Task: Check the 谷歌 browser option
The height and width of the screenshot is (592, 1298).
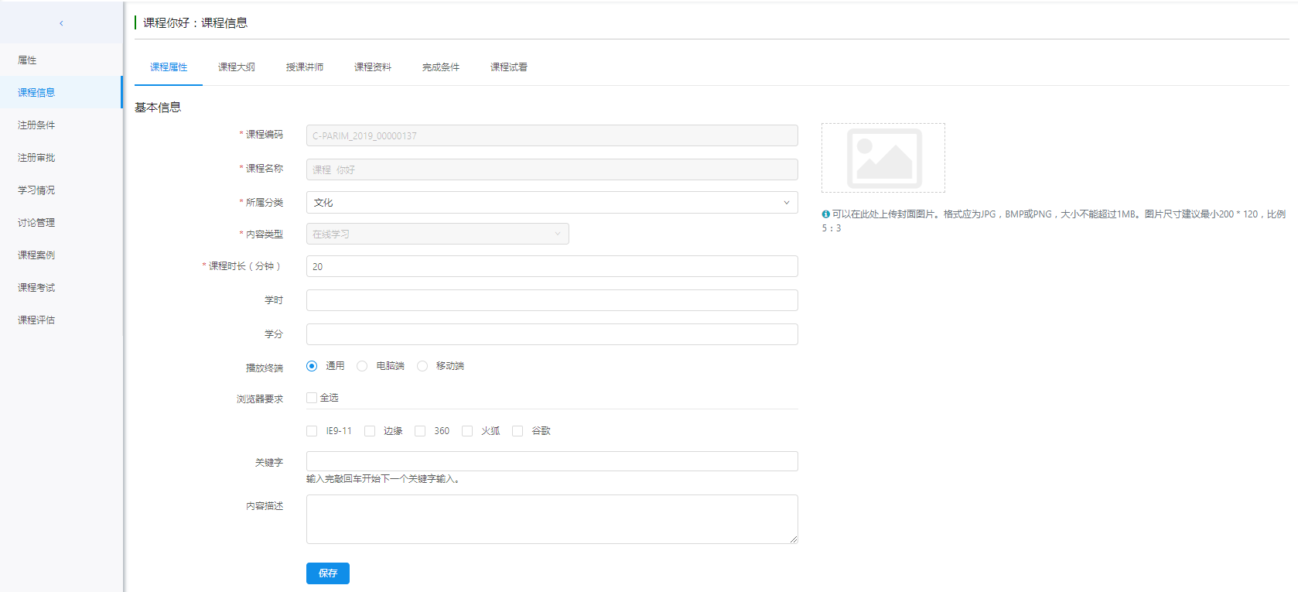Action: [517, 431]
